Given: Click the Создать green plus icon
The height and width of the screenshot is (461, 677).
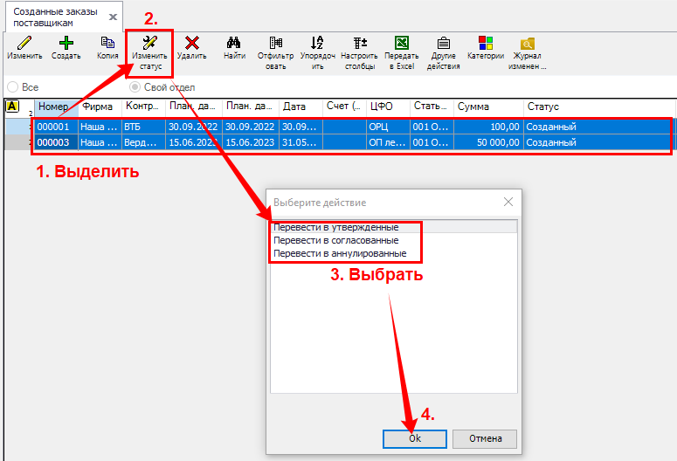Looking at the screenshot, I should pyautogui.click(x=66, y=43).
